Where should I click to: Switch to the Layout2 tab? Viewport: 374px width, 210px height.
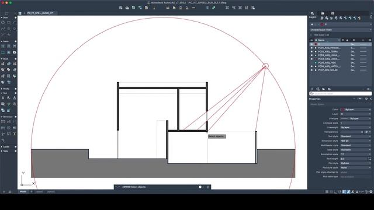51,192
